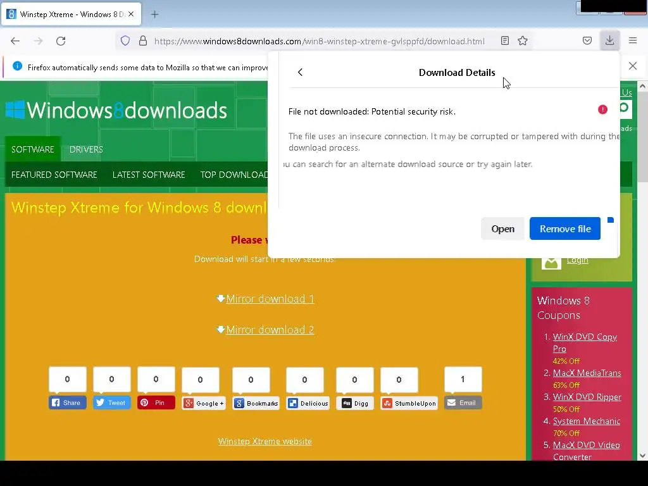Click the page scrollbar down arrow
Screen dimensions: 648x486
point(642,456)
